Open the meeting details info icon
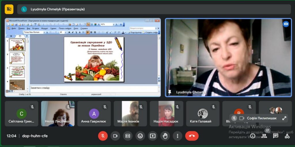 pyautogui.click(x=253, y=136)
